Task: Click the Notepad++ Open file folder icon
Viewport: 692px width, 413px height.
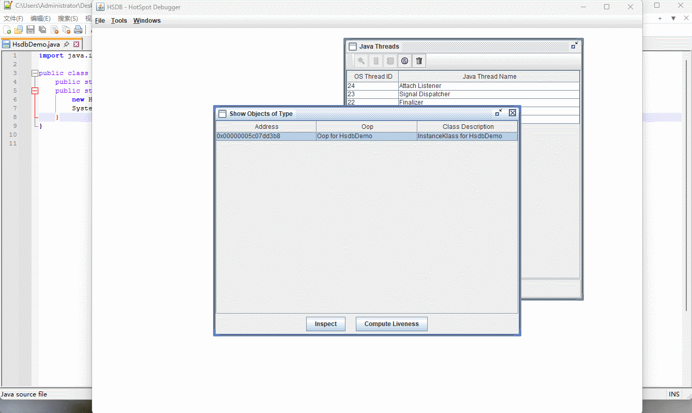Action: coord(19,30)
